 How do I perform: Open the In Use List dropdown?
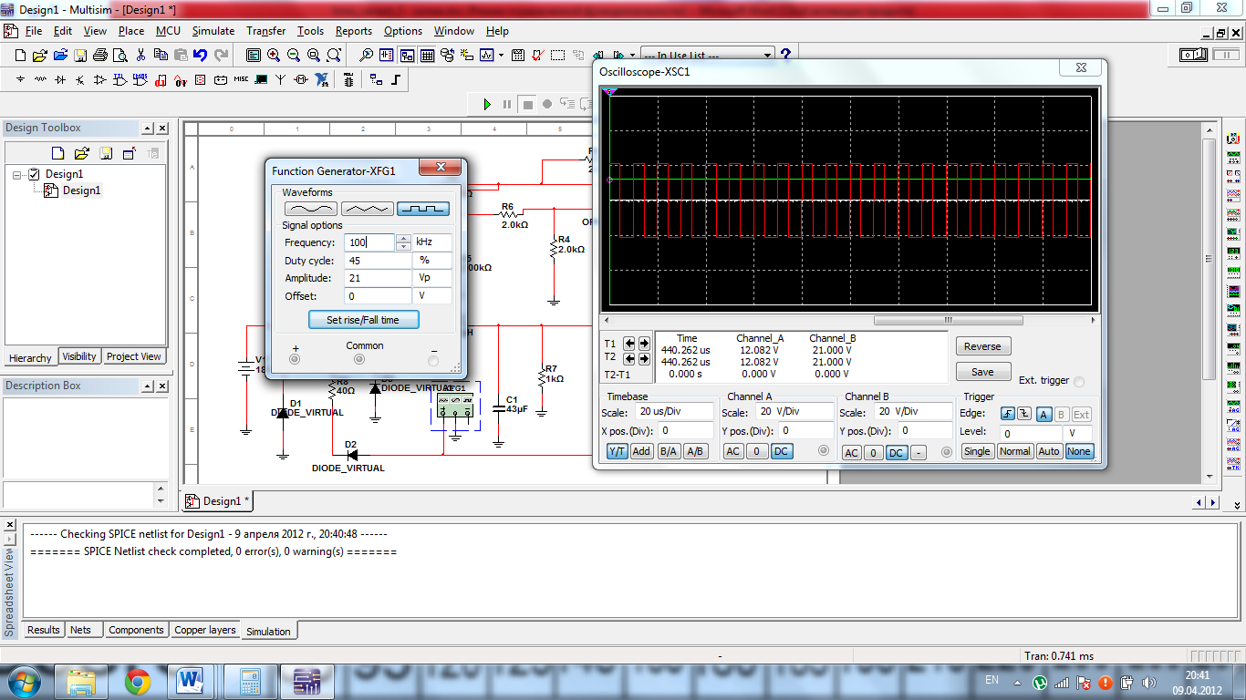[768, 55]
